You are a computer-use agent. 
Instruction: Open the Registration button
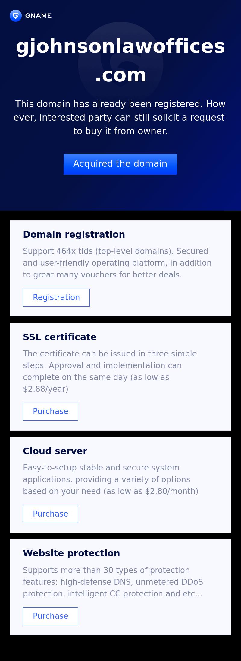pos(56,297)
